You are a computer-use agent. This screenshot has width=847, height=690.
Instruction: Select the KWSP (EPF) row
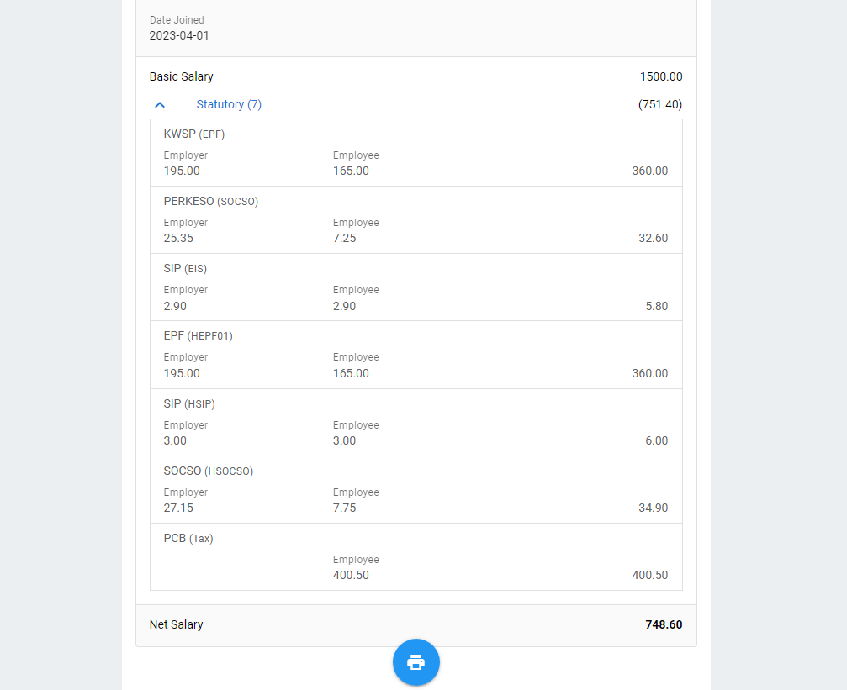[x=416, y=153]
